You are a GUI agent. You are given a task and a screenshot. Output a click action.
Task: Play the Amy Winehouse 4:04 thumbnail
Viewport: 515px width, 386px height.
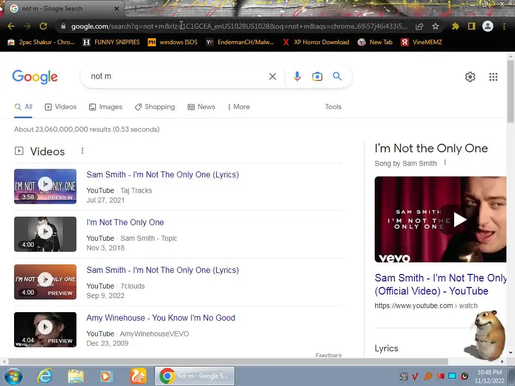[45, 330]
